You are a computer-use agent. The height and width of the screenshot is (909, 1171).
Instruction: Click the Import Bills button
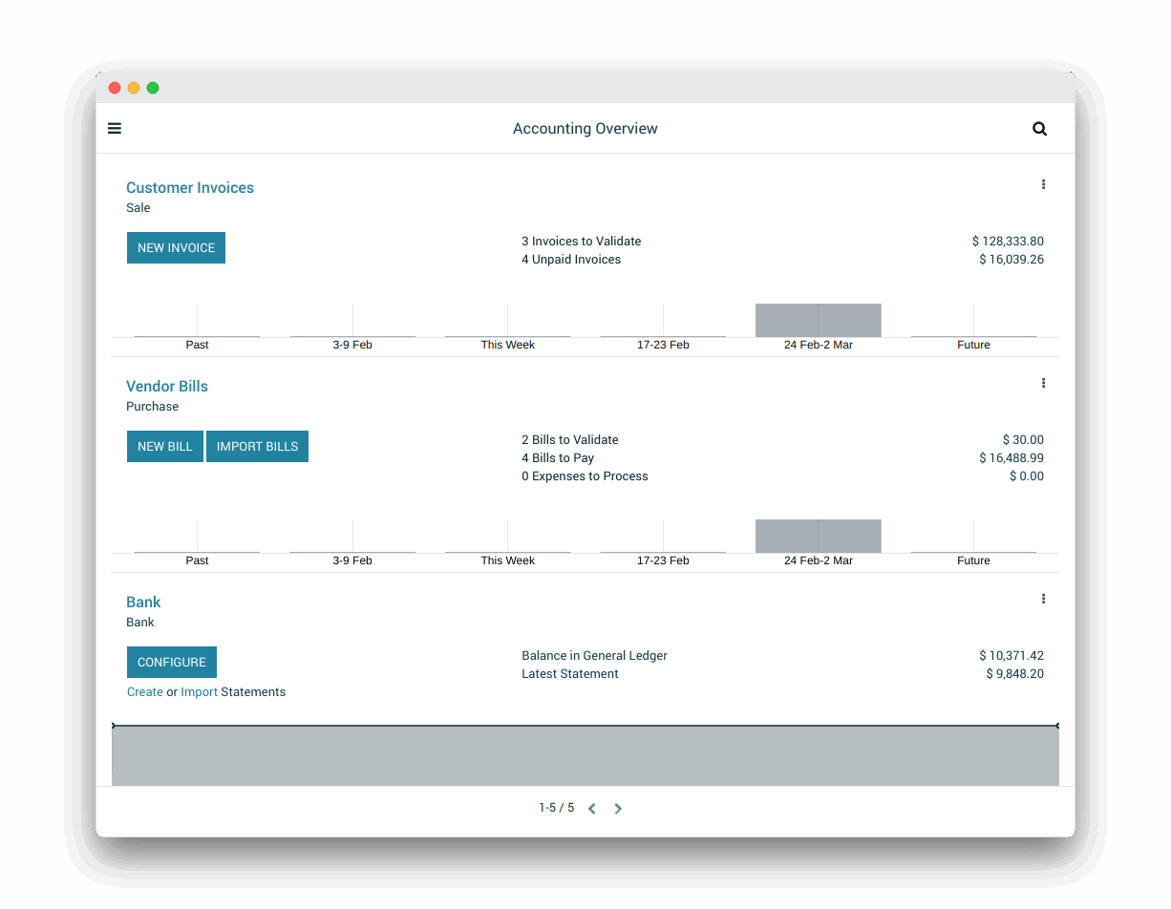(x=257, y=446)
